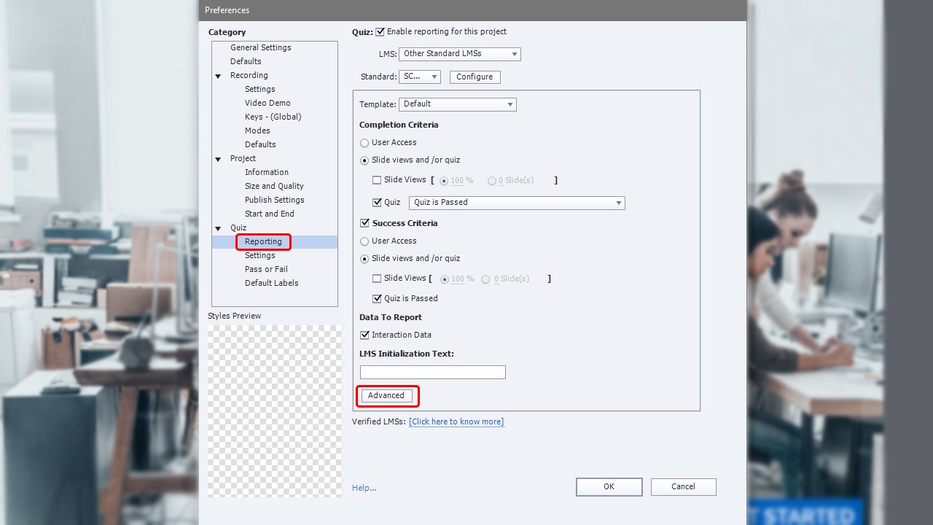Click the Recording category label
This screenshot has width=933, height=525.
249,75
